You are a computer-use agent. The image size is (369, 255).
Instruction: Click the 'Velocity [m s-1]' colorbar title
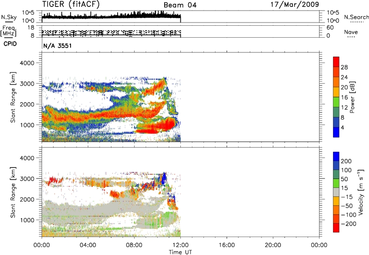(x=361, y=192)
